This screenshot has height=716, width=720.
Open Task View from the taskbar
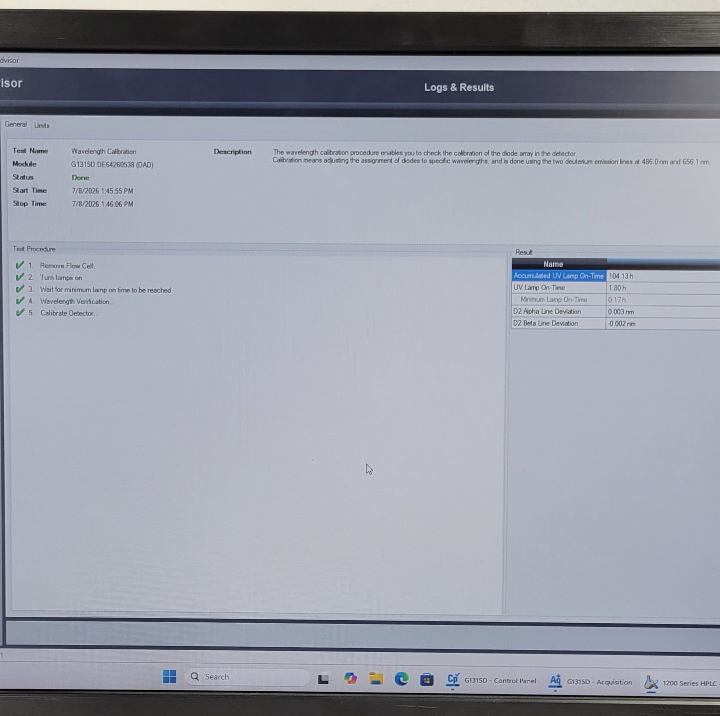tap(323, 679)
